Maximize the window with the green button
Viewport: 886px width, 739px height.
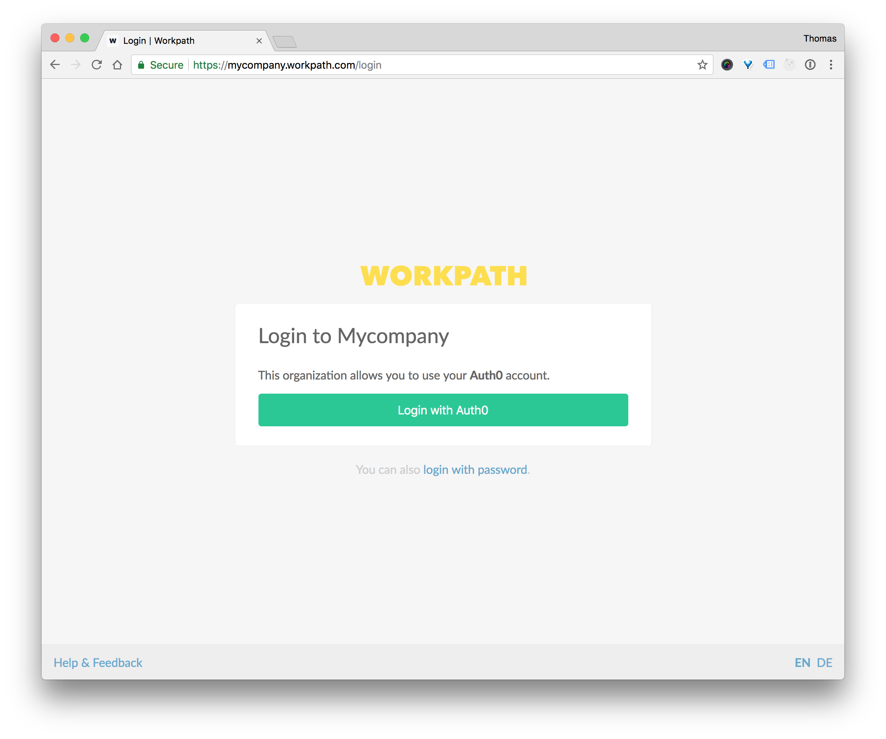point(84,38)
